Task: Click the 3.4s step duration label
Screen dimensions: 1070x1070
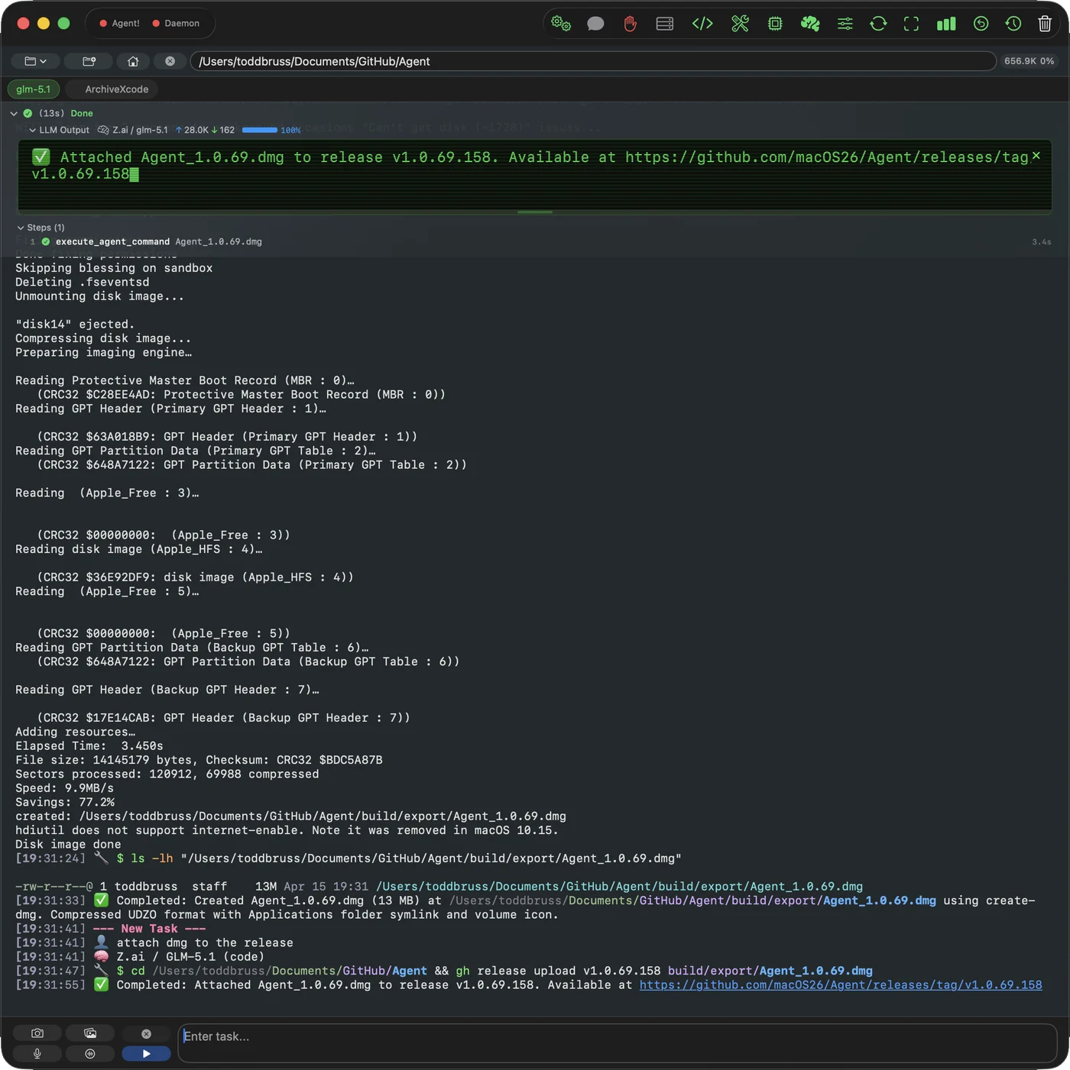Action: [1041, 242]
